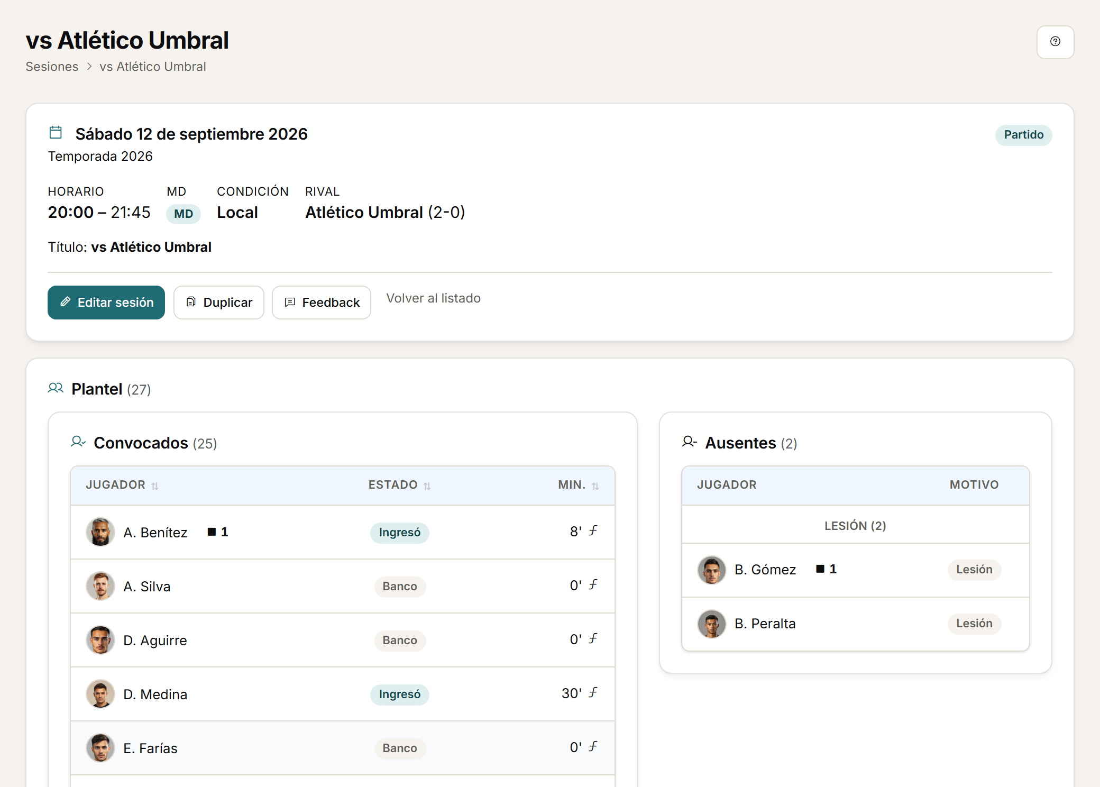Click the 20:00 – 21:45 schedule value
Viewport: 1100px width, 787px height.
[99, 212]
